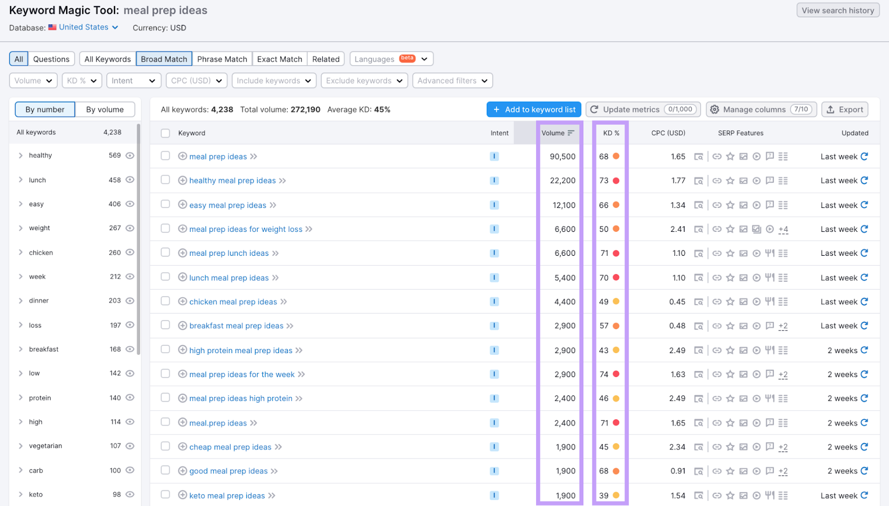Click Add to keyword list button

[x=534, y=110]
